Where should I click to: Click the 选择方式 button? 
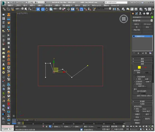click(x=142, y=86)
